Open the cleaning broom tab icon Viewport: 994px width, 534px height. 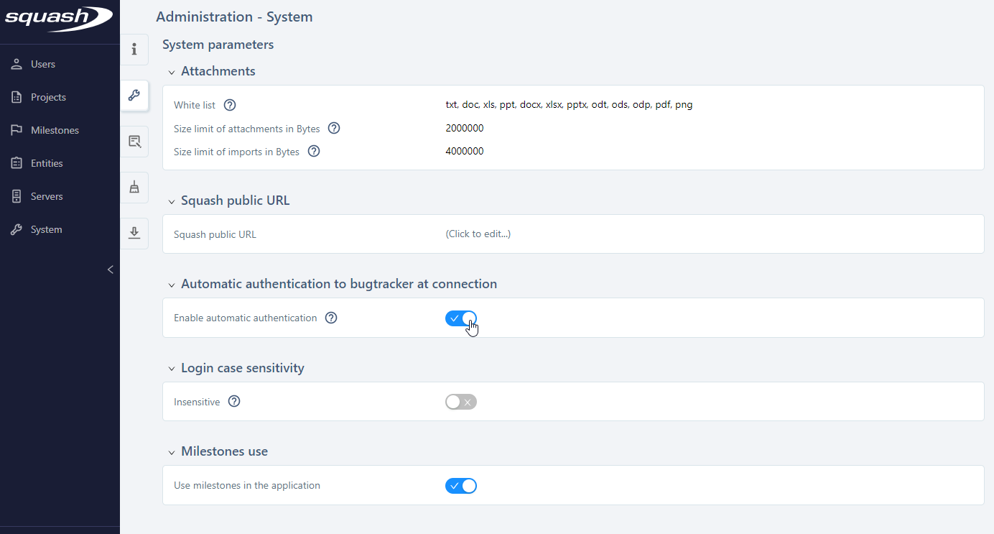pyautogui.click(x=134, y=188)
